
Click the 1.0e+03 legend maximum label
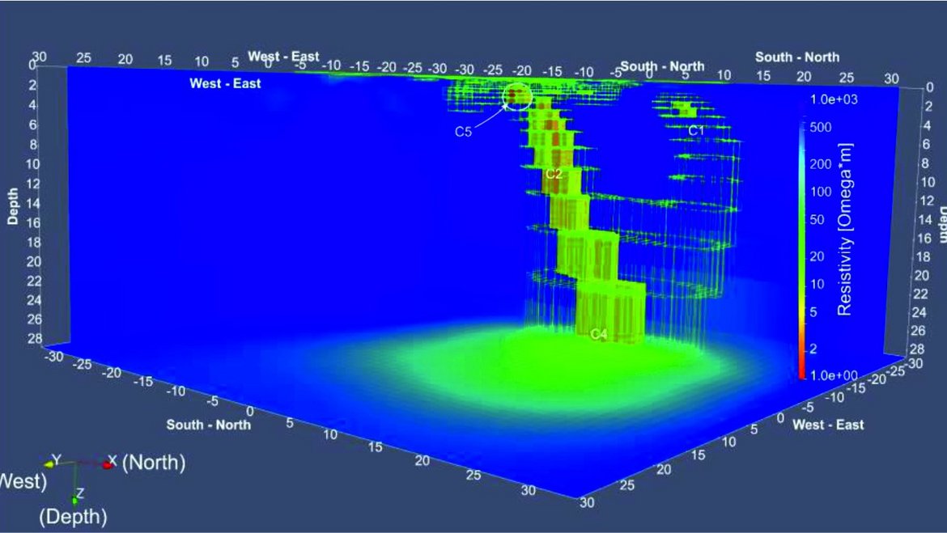pos(832,99)
